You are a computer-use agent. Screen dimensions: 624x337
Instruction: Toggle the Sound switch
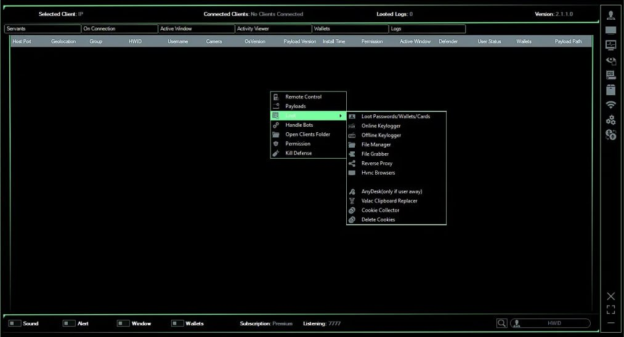[x=15, y=323]
